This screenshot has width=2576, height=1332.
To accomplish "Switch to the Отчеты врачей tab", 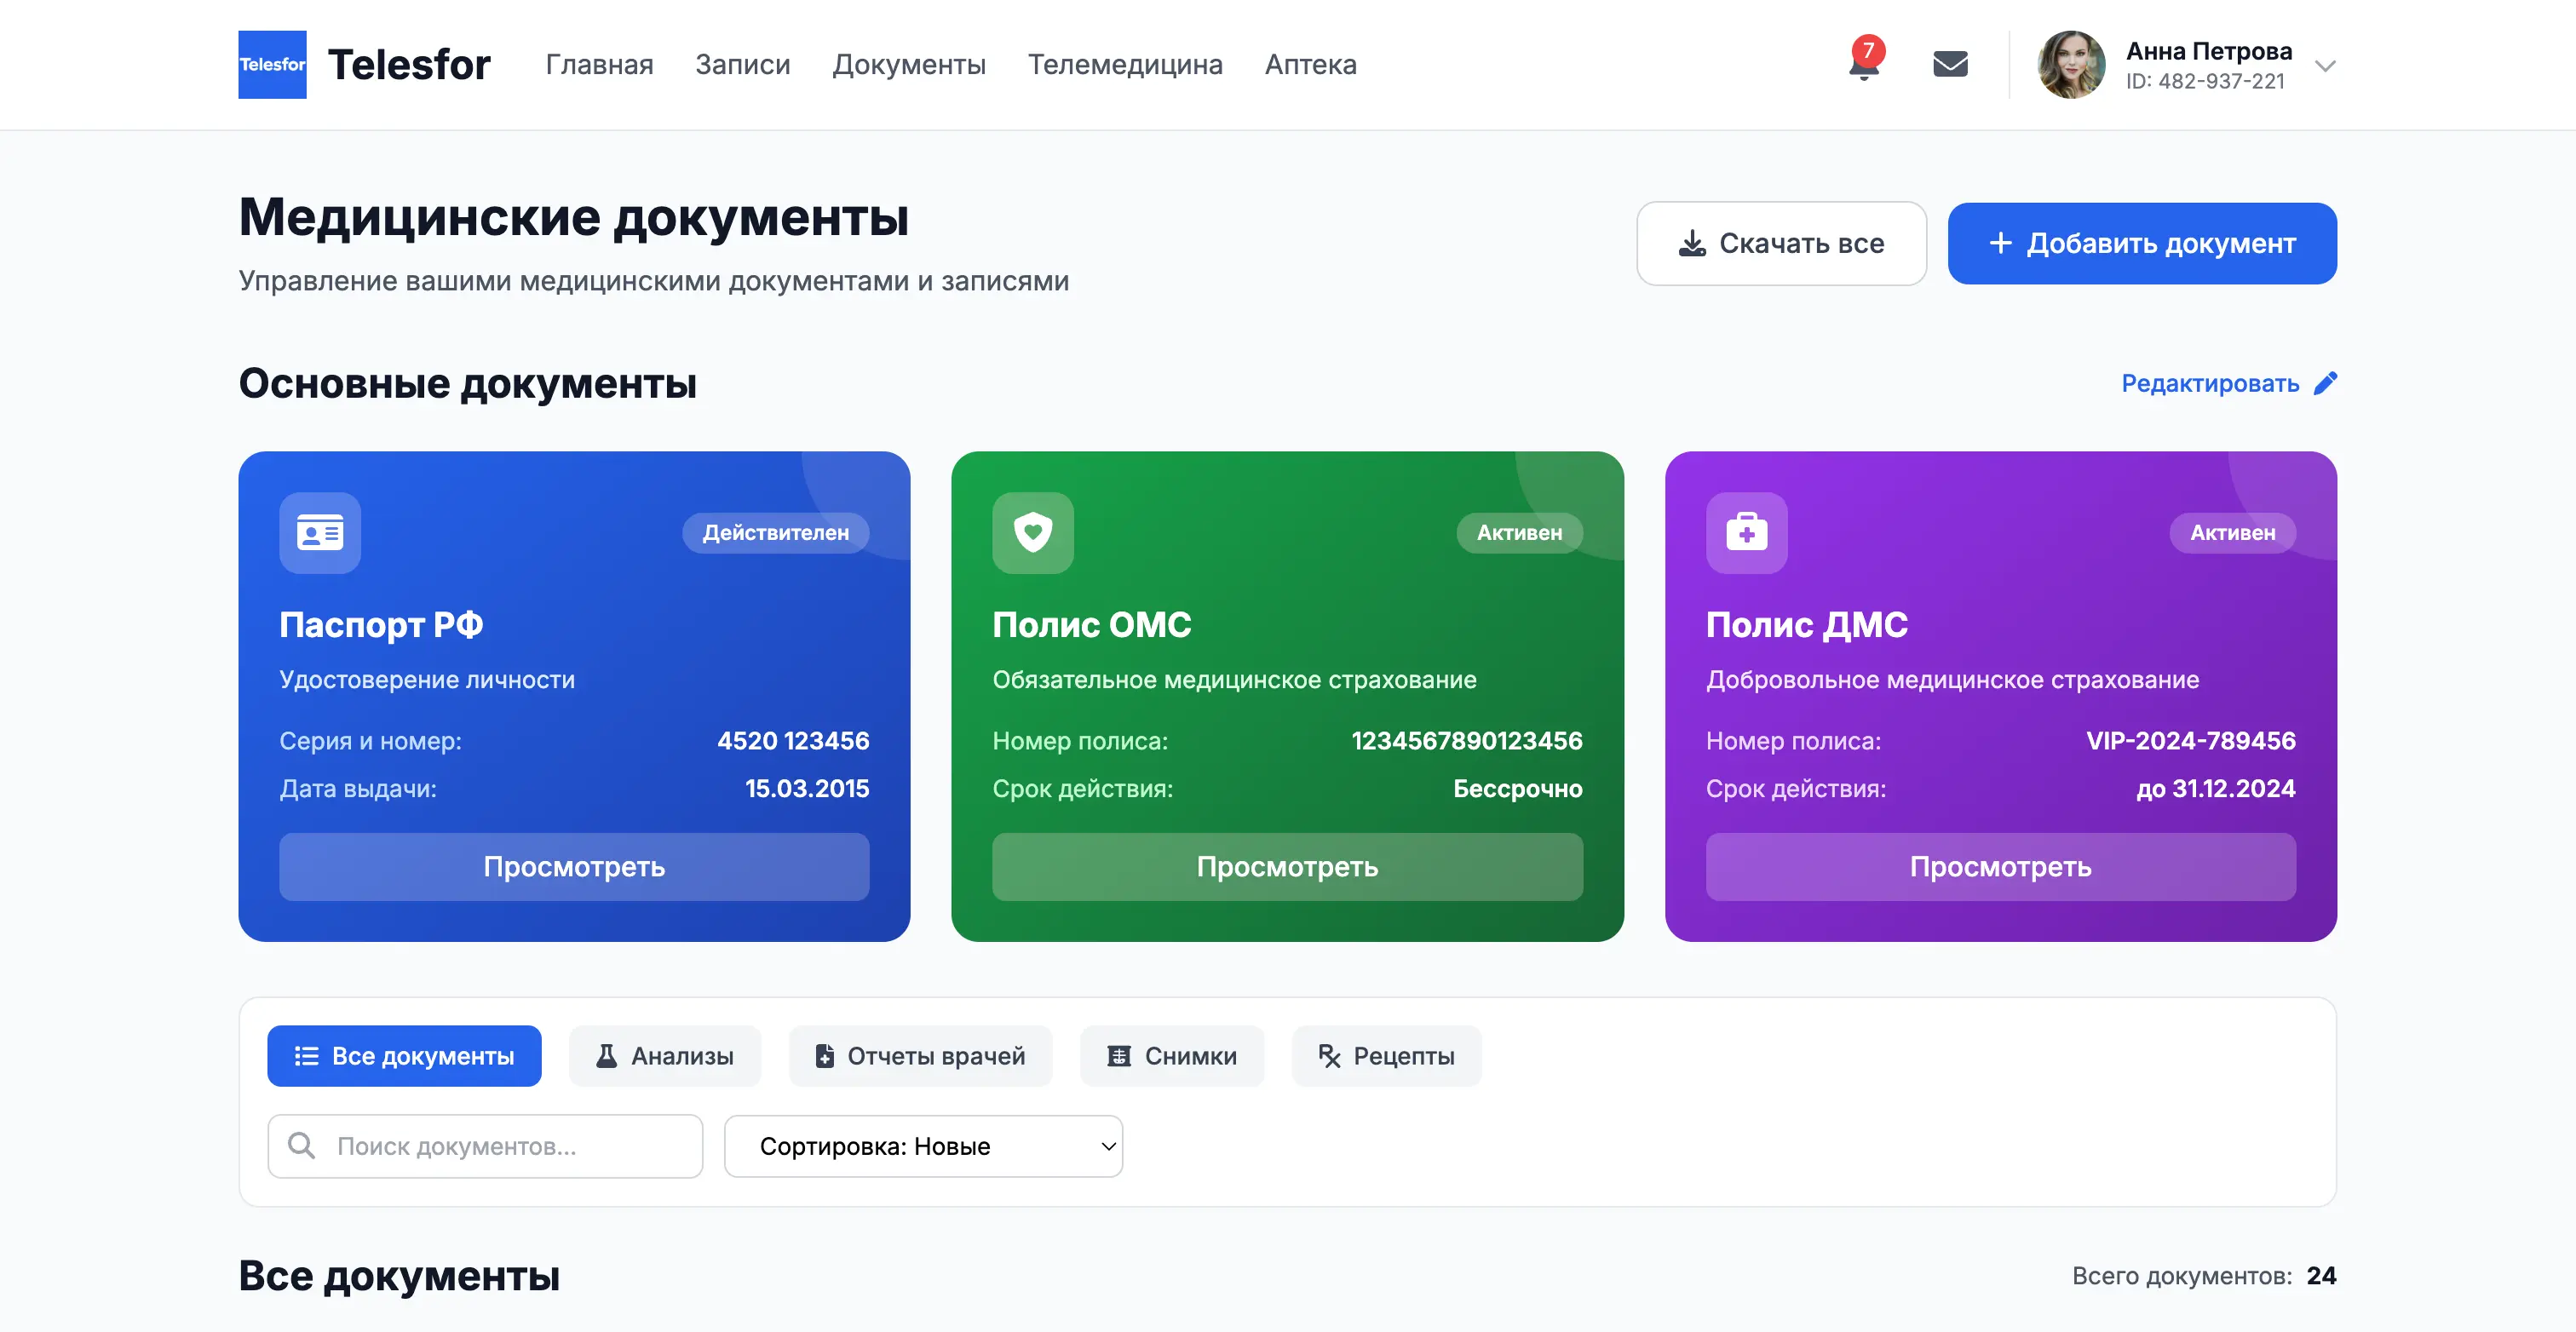I will pos(920,1056).
